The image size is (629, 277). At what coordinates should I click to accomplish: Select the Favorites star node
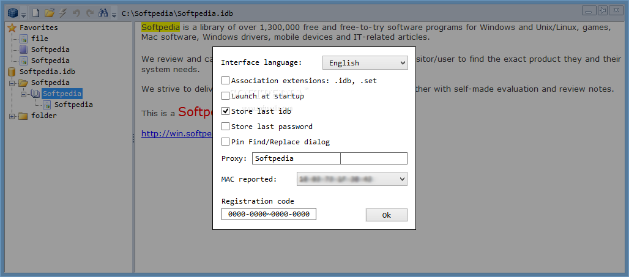tap(33, 28)
